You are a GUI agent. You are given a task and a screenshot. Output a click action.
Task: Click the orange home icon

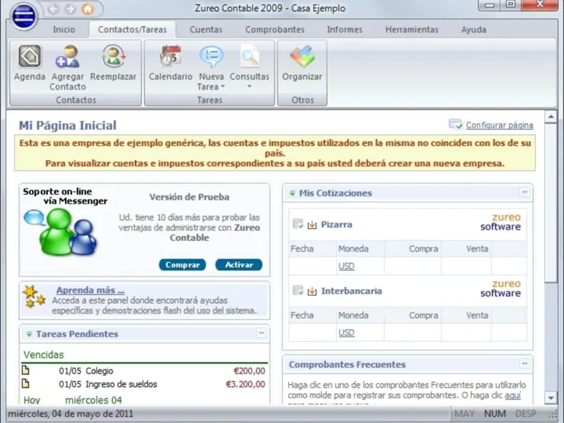(x=87, y=8)
